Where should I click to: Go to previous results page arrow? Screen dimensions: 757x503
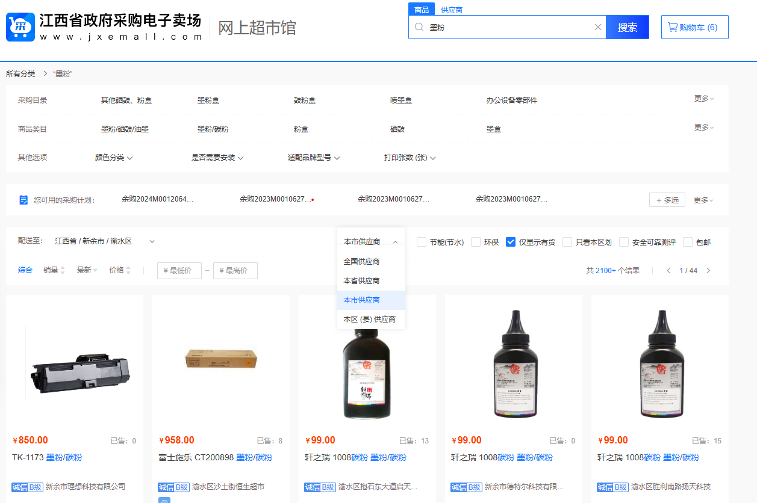tap(668, 271)
